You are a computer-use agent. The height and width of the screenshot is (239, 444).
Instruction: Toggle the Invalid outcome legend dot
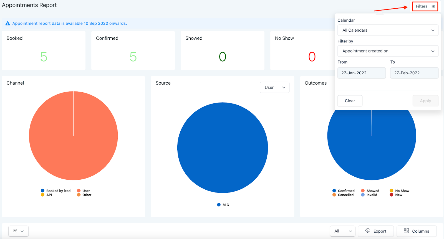point(363,195)
